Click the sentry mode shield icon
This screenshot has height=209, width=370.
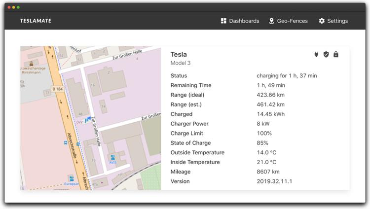point(326,55)
